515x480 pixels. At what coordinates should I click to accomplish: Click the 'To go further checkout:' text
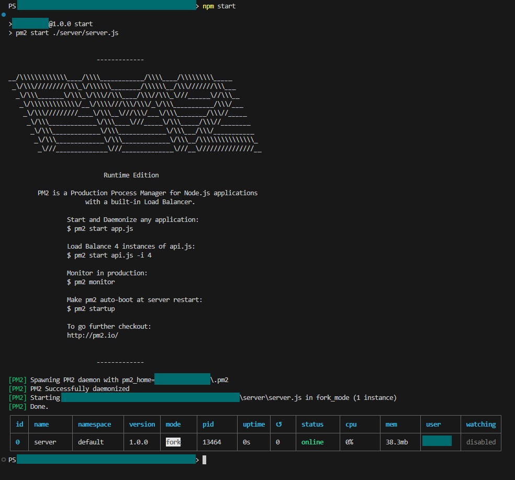(109, 326)
